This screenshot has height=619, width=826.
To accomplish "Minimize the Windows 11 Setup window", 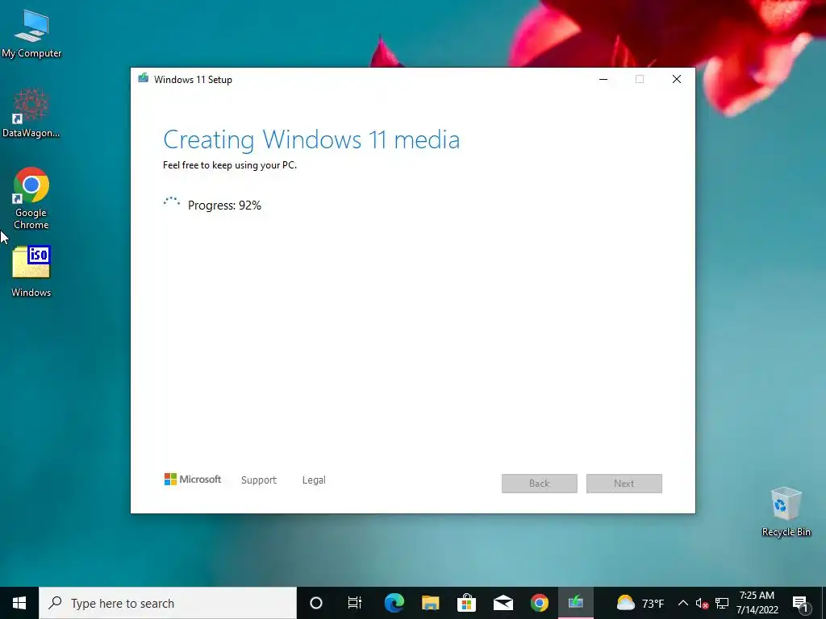I will pyautogui.click(x=603, y=79).
